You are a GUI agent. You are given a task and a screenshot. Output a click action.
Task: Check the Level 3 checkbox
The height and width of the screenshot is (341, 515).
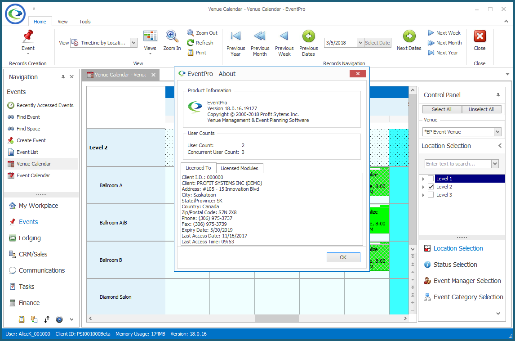click(x=431, y=195)
